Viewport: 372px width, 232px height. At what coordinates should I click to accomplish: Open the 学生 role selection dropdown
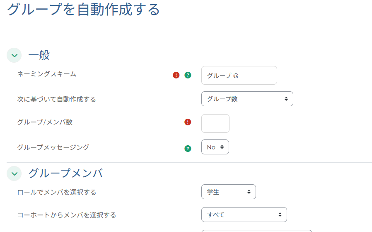click(228, 192)
